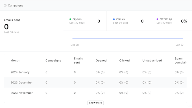Screen dimensions: 192x108
Task: Click the Show more button
Action: pyautogui.click(x=95, y=103)
